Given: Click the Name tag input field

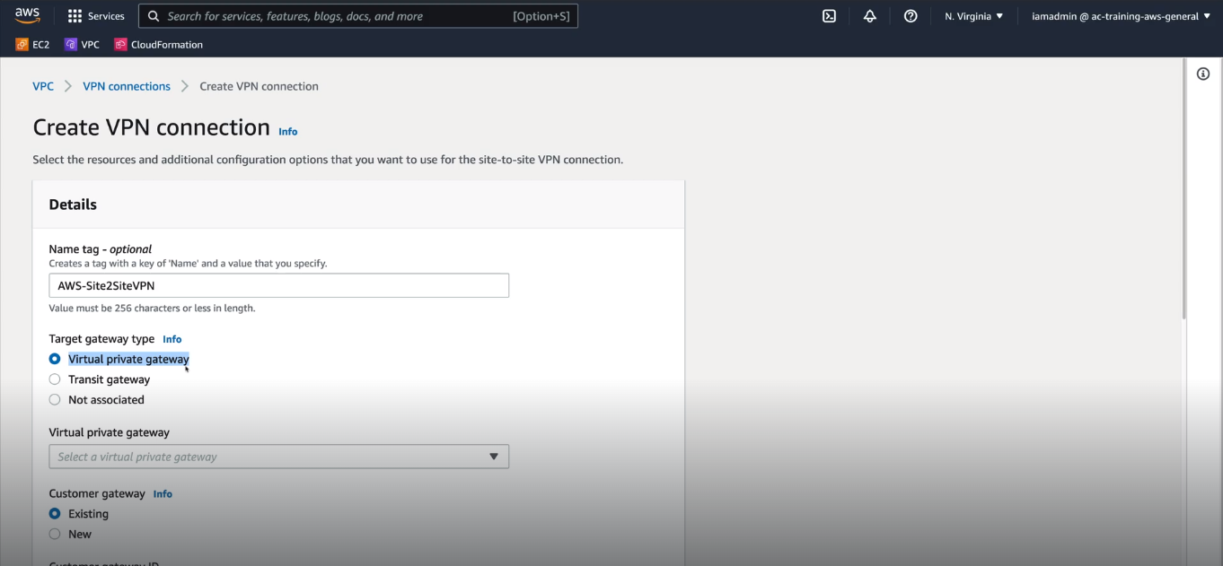Looking at the screenshot, I should point(278,285).
